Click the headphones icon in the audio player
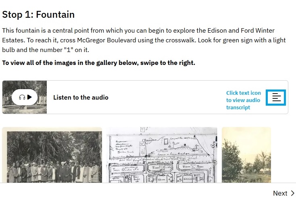 point(22,97)
